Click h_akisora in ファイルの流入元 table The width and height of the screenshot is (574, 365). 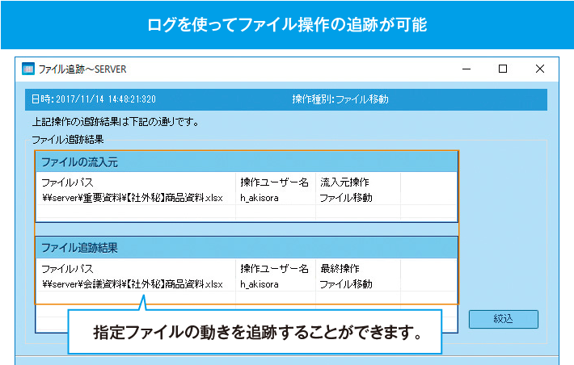[x=260, y=198]
